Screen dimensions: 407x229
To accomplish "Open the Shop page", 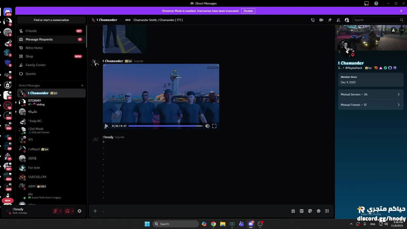I will coord(51,56).
